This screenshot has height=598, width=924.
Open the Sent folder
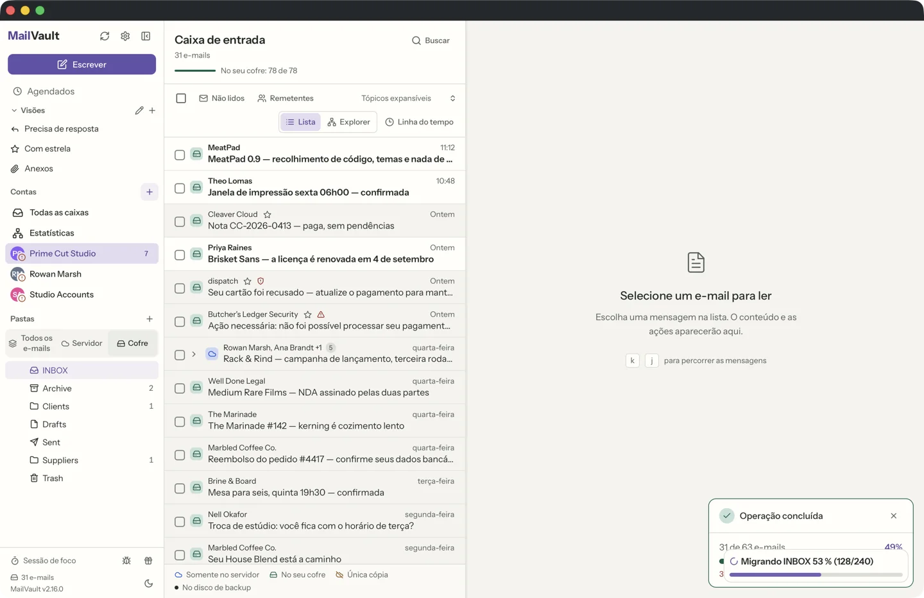pyautogui.click(x=81, y=442)
